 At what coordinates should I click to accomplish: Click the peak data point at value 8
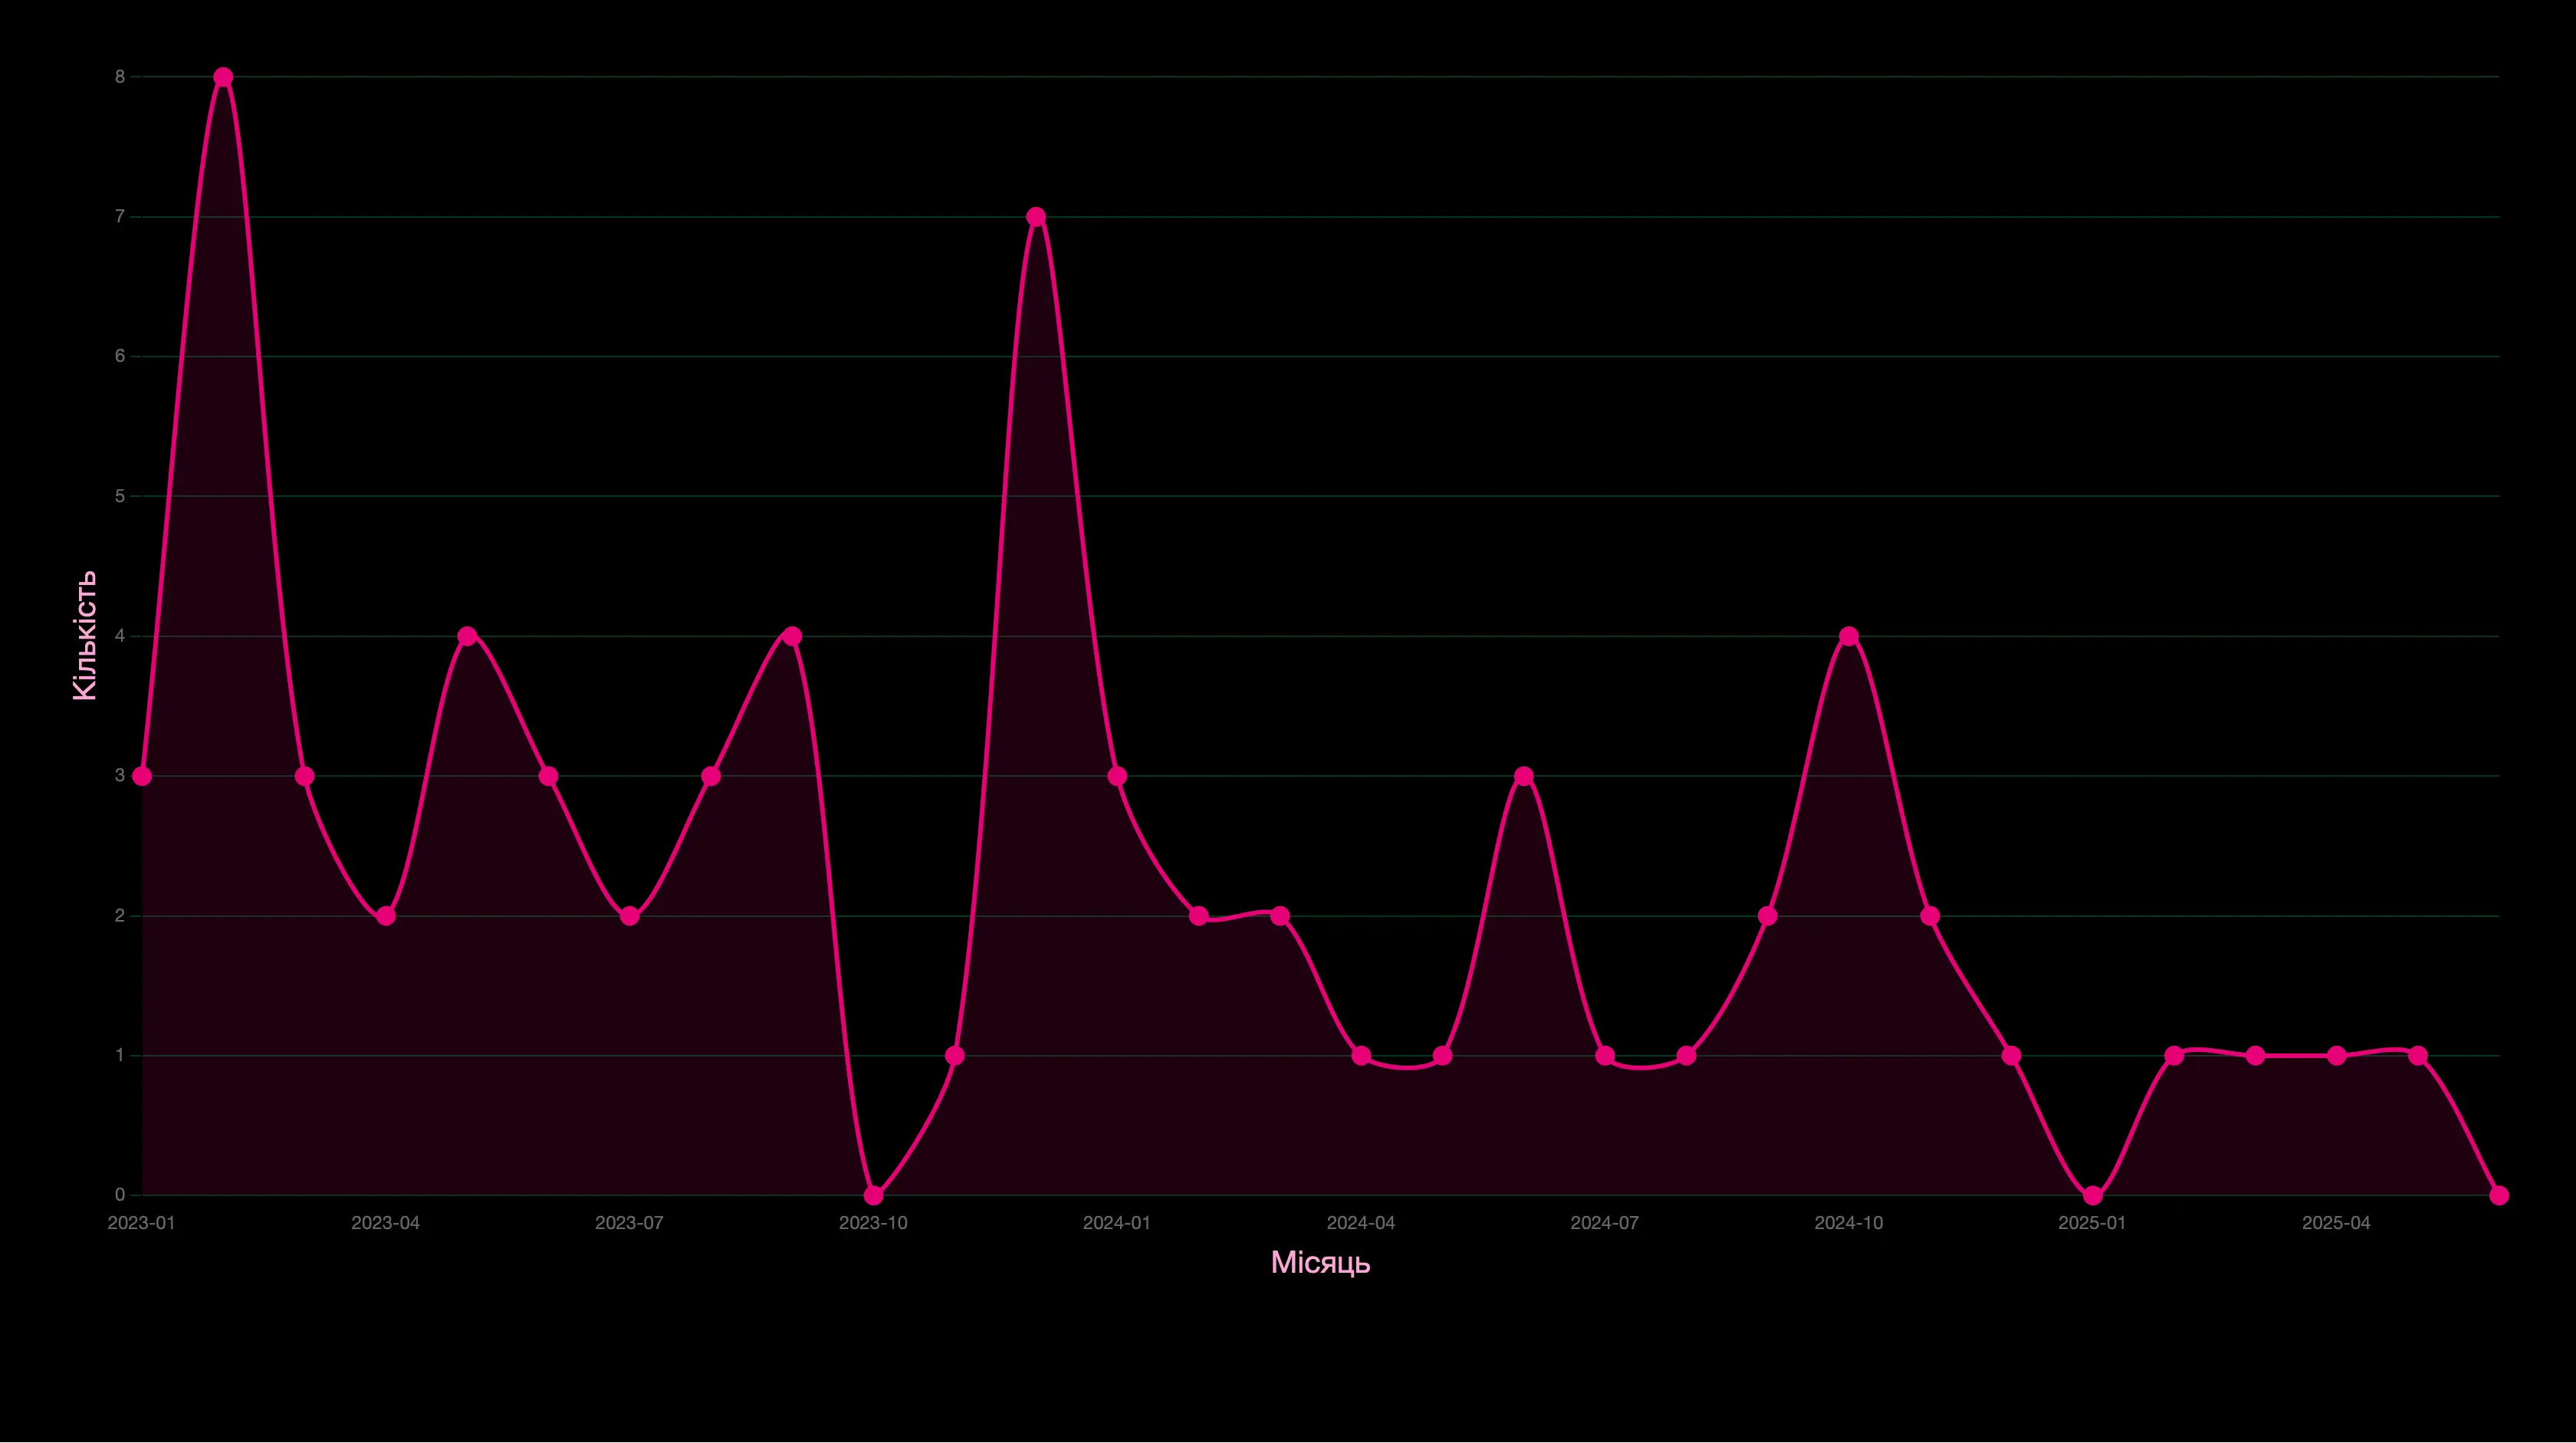pyautogui.click(x=223, y=77)
